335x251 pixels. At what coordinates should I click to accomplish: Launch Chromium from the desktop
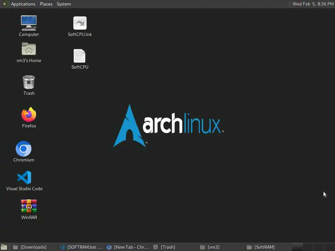(x=24, y=151)
